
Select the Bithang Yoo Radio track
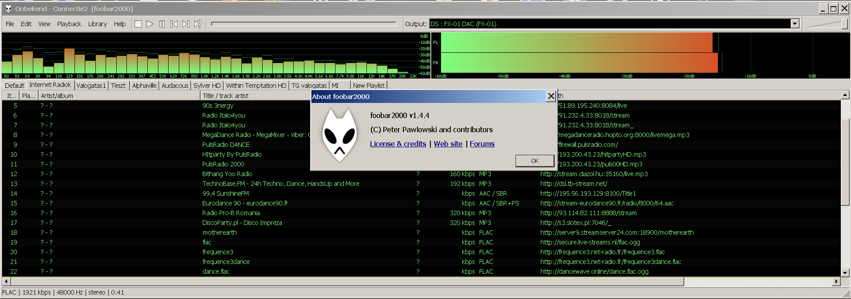pos(421,174)
